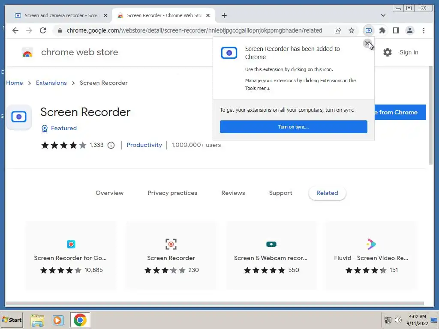Open the media player taskbar icon
The width and height of the screenshot is (439, 329).
pos(58,320)
